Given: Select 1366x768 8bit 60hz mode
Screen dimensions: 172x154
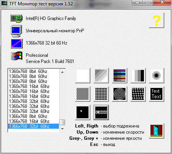Looking at the screenshot, I should [x=33, y=116].
